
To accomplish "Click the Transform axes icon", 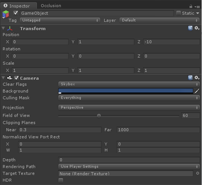I will [x=10, y=28].
